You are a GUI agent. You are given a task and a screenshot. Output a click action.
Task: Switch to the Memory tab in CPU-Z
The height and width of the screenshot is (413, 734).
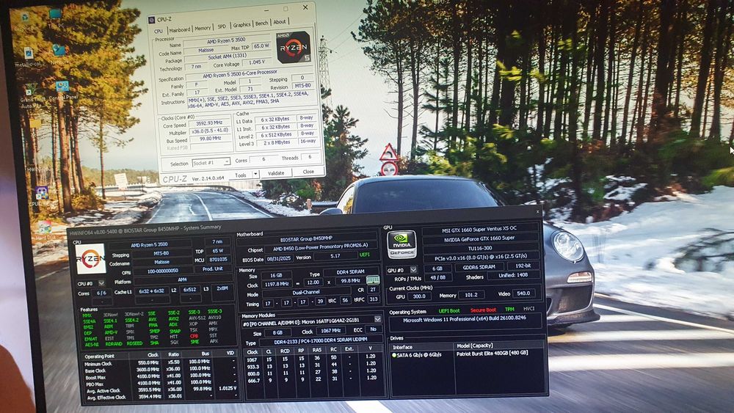203,28
